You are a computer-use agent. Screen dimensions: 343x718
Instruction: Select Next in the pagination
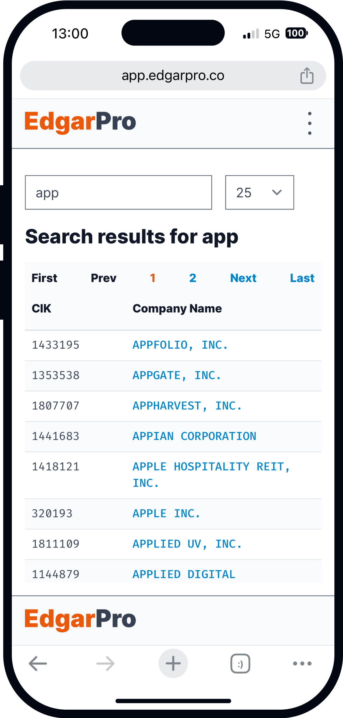click(x=243, y=278)
